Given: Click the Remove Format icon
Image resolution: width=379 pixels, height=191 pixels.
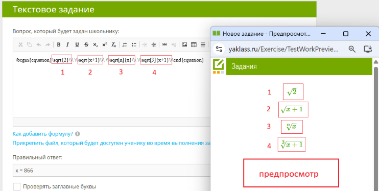Looking at the screenshot, I should click(113, 45).
